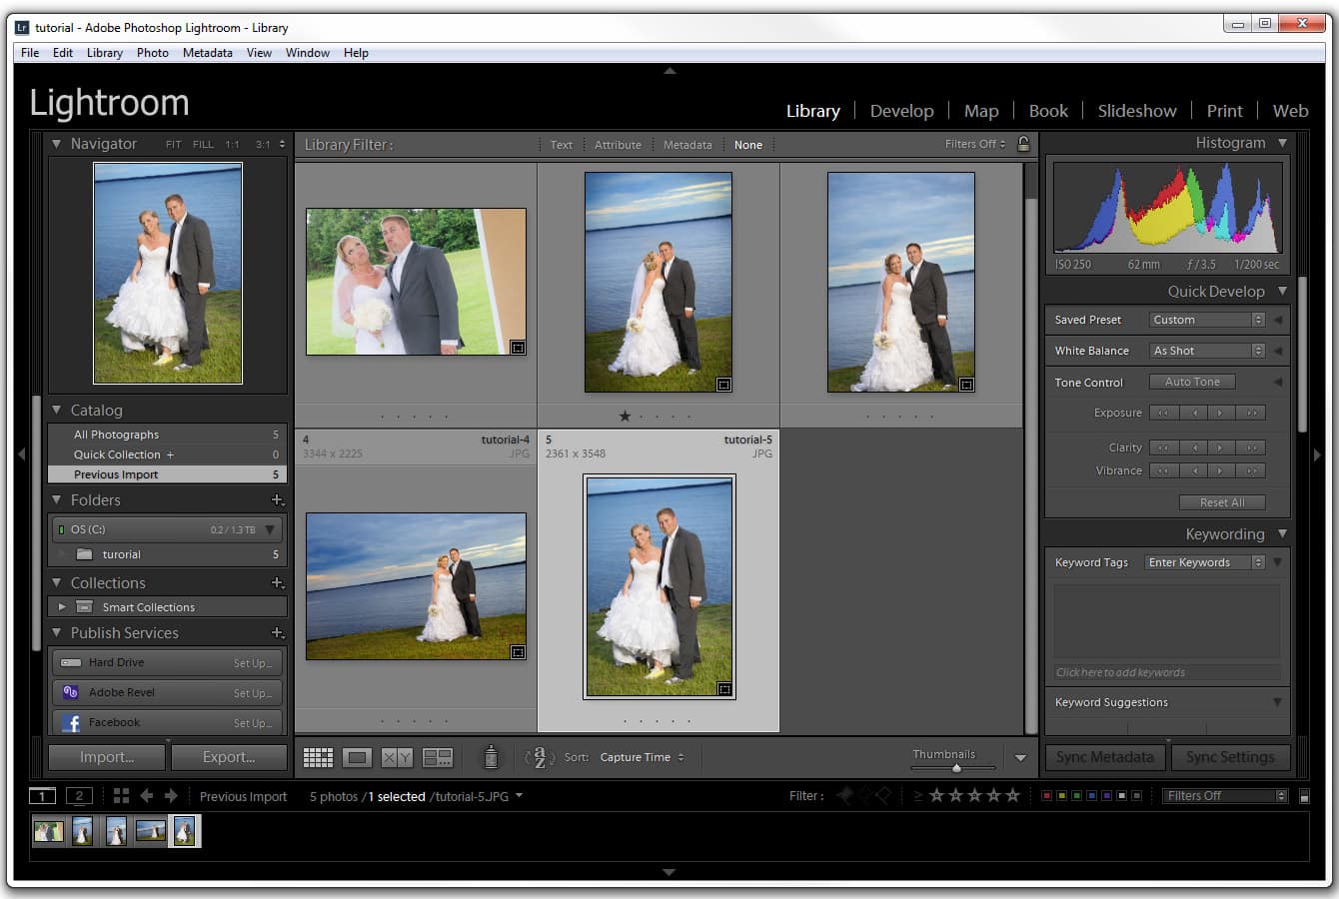Activate Survey view mode
Viewport: 1339px width, 899px height.
tap(438, 756)
